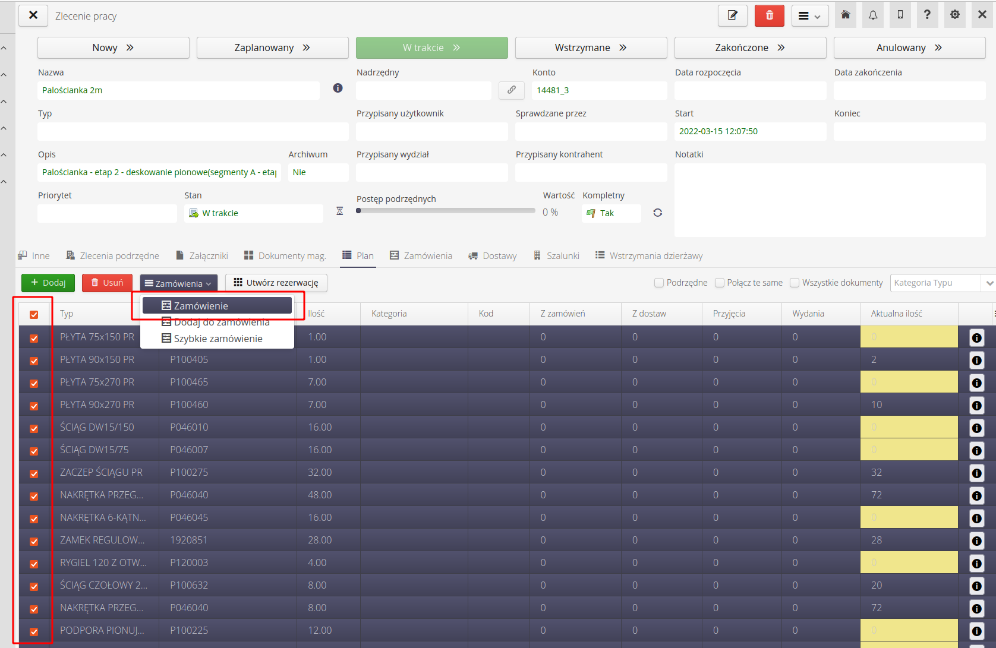Click the Utwórz rezerwację button
This screenshot has width=996, height=648.
[276, 283]
